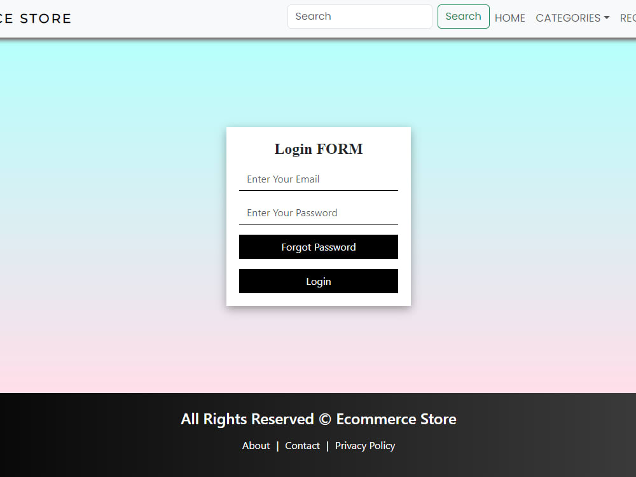This screenshot has height=477, width=636.
Task: Open the CATEGORIES dropdown
Action: [x=568, y=18]
